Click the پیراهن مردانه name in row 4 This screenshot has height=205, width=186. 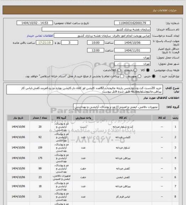tap(123, 158)
